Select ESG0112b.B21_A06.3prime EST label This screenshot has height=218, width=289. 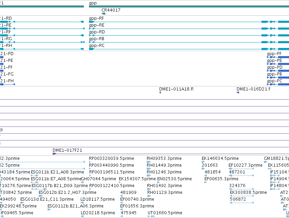(76, 206)
